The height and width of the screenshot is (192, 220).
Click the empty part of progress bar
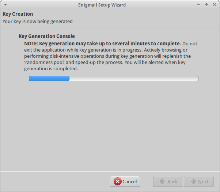pyautogui.click(x=134, y=78)
